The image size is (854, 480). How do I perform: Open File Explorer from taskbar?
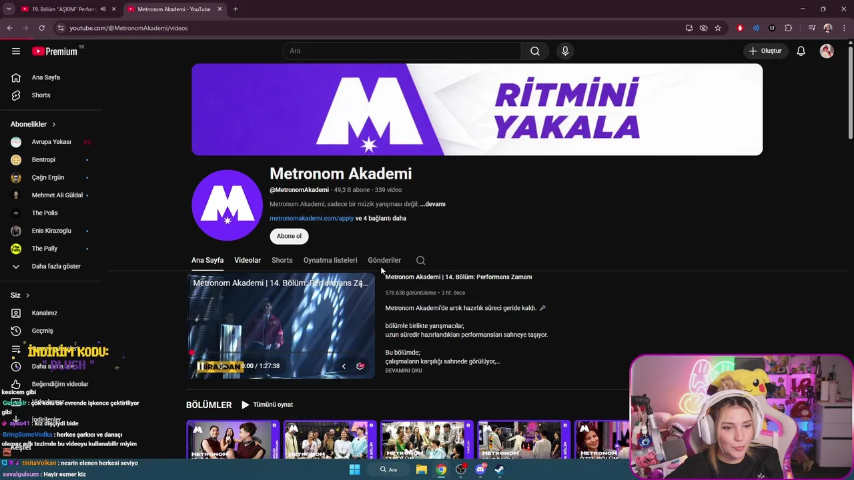422,469
